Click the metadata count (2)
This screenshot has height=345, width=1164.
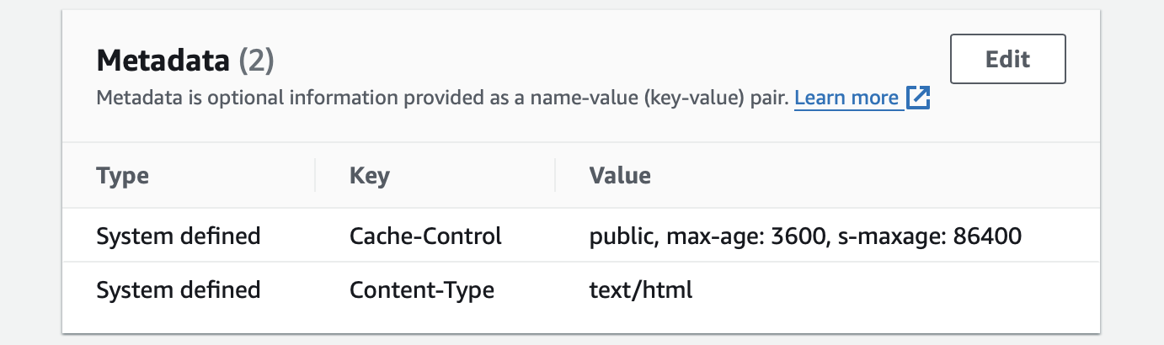257,61
